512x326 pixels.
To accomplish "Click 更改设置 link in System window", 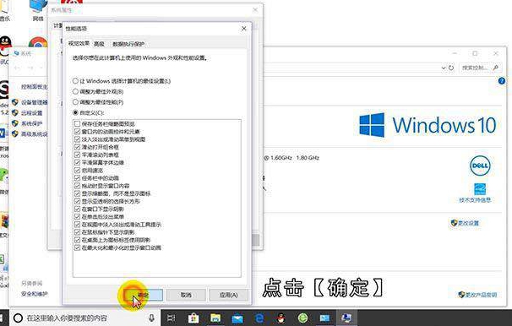I will (x=468, y=223).
